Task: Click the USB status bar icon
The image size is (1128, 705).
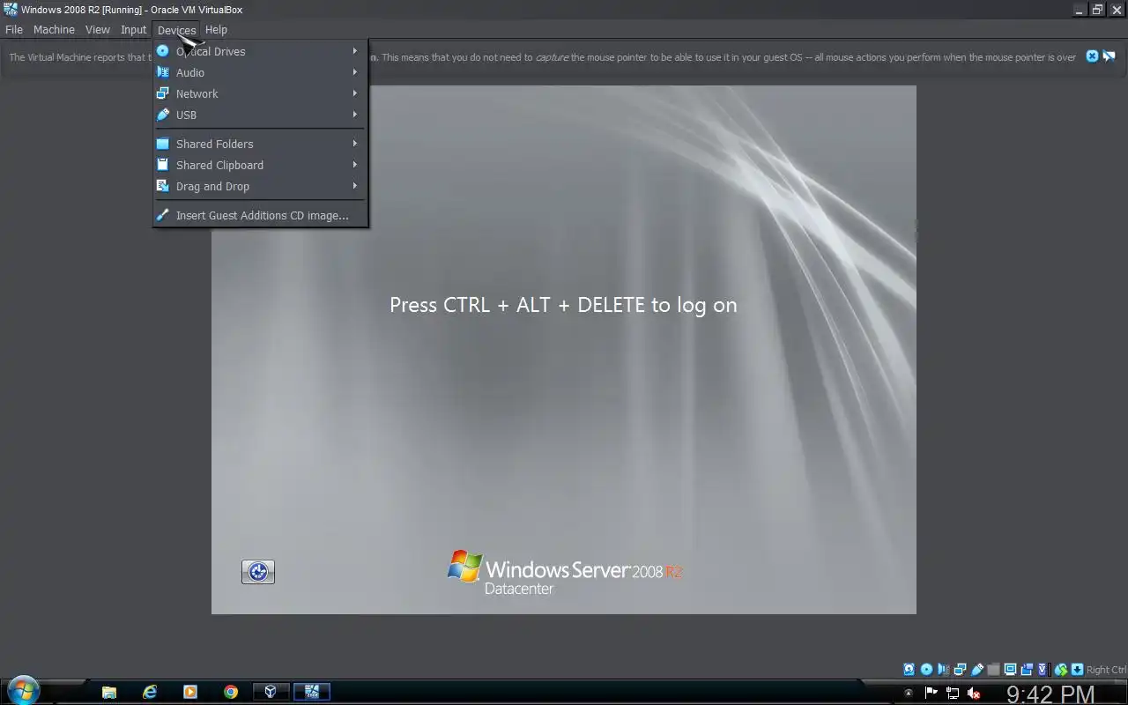Action: (977, 670)
